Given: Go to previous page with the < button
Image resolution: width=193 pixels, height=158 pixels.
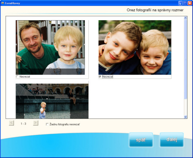Looking at the screenshot, I should pyautogui.click(x=11, y=123).
